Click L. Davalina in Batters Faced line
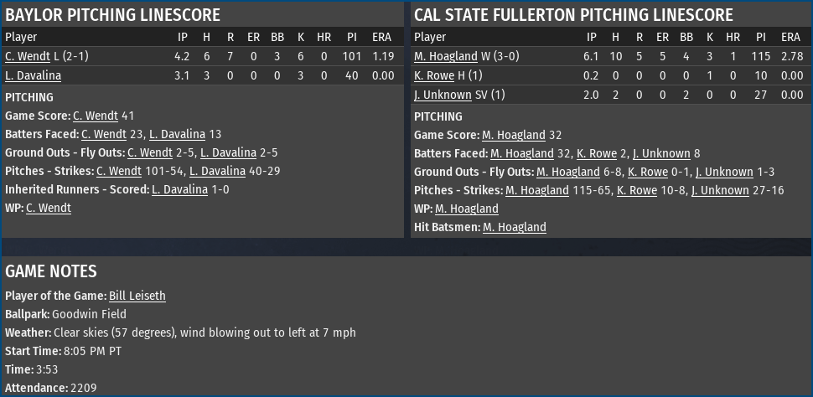 [x=178, y=134]
